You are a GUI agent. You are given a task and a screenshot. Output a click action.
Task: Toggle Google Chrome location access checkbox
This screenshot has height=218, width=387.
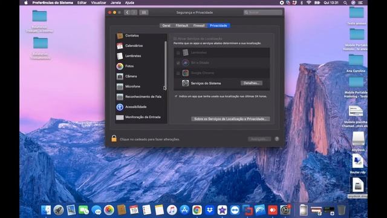click(178, 73)
